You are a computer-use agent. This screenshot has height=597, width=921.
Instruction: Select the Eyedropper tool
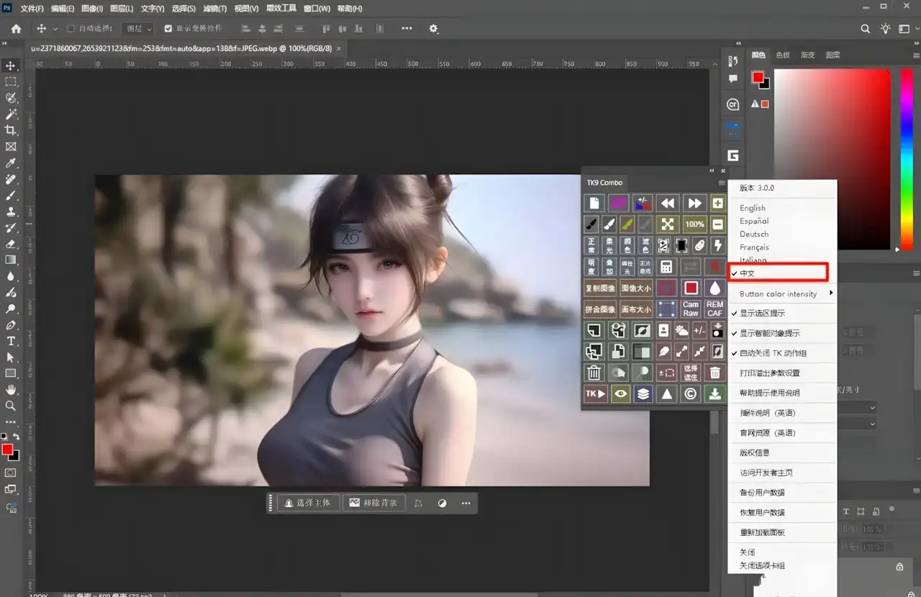[x=11, y=163]
